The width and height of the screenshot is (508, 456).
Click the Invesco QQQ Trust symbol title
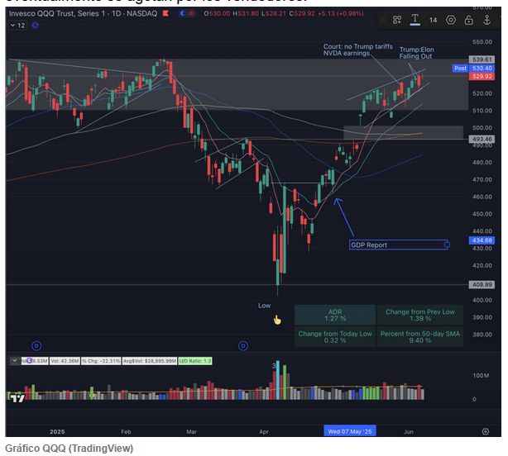[x=83, y=13]
